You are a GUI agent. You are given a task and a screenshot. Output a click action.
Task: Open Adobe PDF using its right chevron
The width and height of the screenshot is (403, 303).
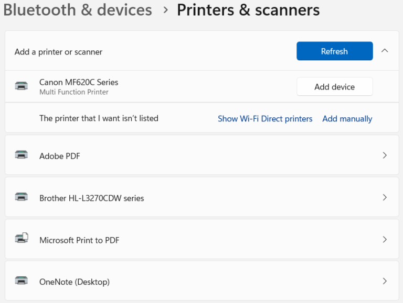(385, 155)
